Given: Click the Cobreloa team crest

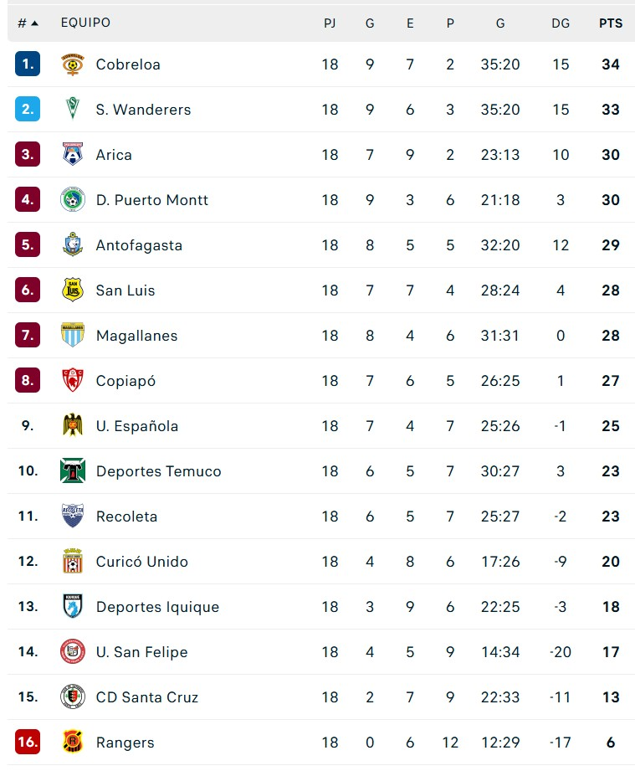Looking at the screenshot, I should tap(72, 64).
